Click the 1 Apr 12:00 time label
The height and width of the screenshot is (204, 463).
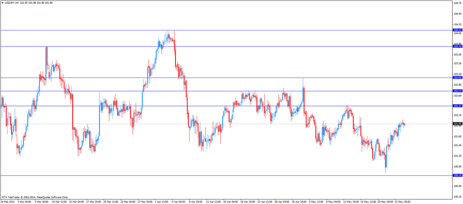(x=162, y=202)
